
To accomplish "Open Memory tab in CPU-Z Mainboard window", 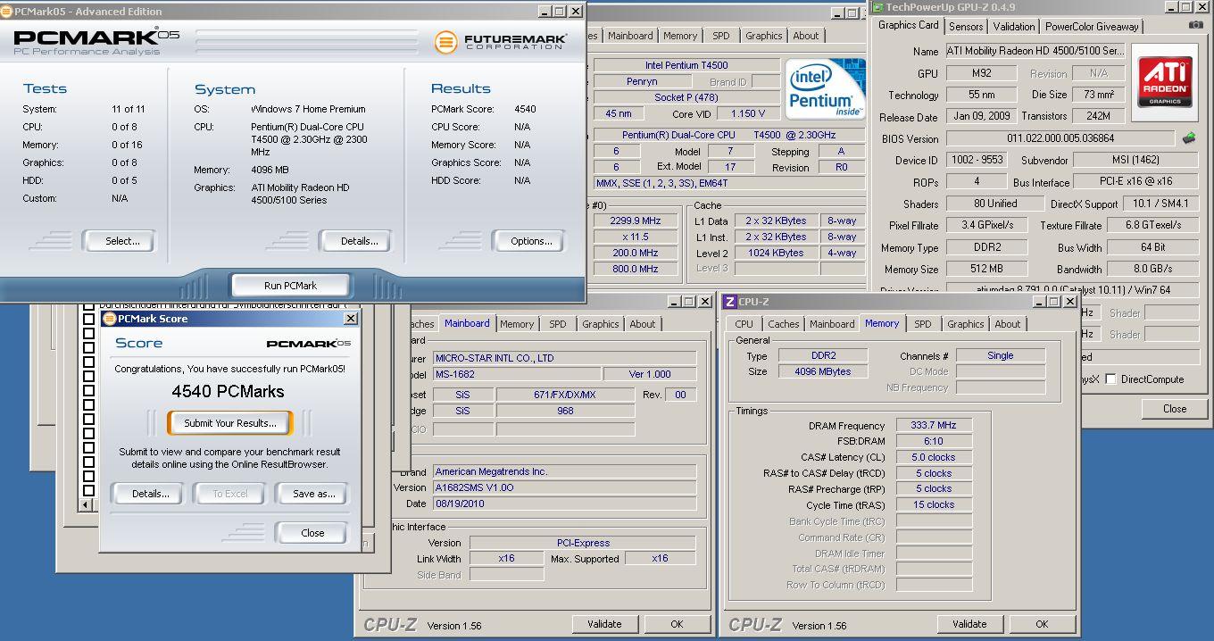I will [517, 324].
